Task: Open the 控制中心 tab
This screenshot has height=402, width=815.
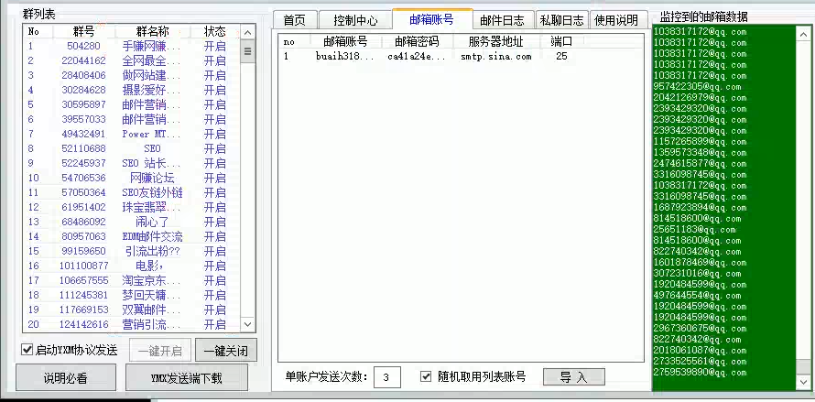Action: pyautogui.click(x=355, y=20)
